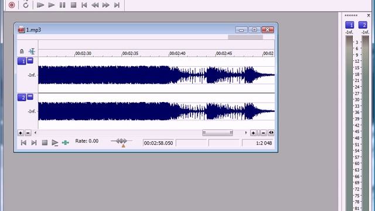
Task: Click Play in data window transport
Action: 54,143
